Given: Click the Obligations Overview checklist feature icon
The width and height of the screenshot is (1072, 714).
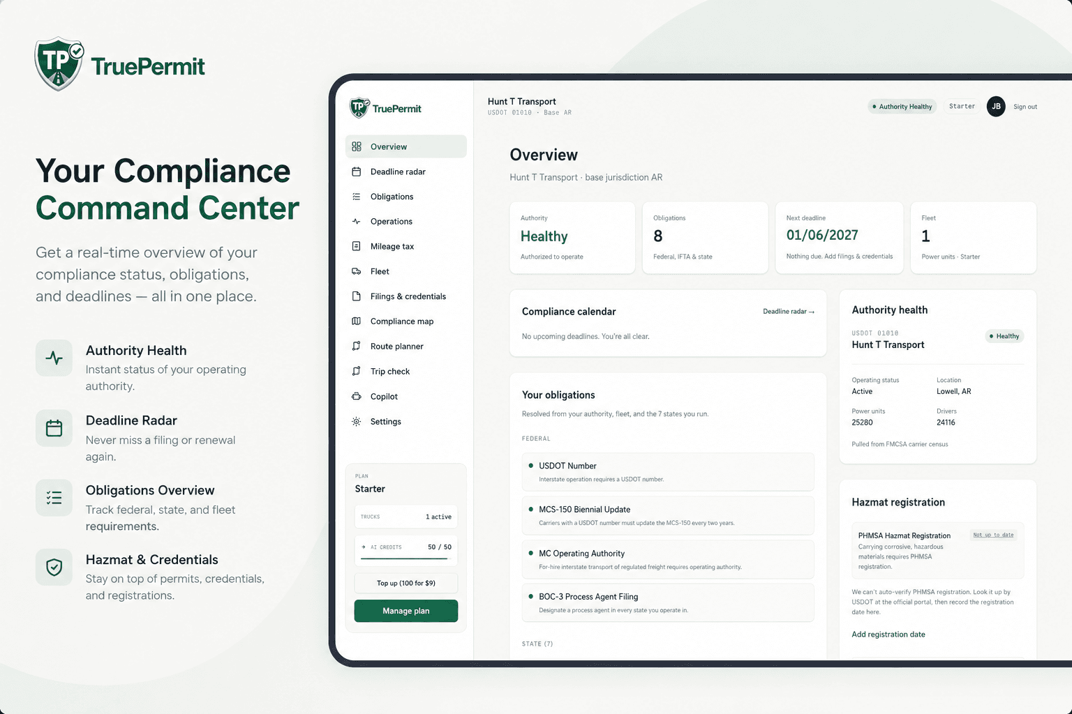Looking at the screenshot, I should 54,498.
